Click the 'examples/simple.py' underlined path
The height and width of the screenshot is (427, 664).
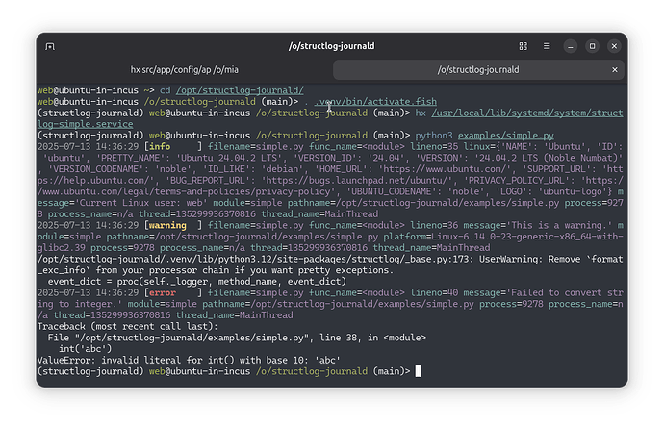[506, 136]
